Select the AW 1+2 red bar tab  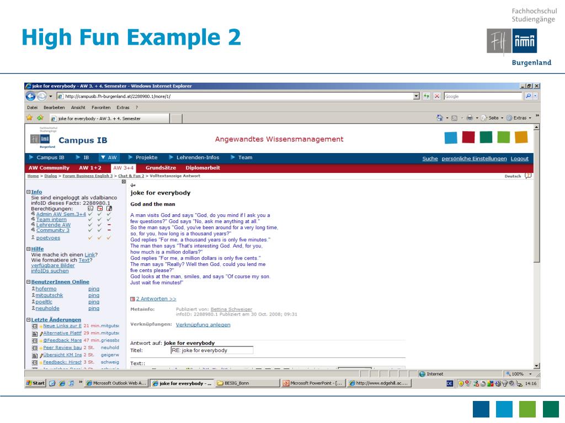click(x=90, y=167)
